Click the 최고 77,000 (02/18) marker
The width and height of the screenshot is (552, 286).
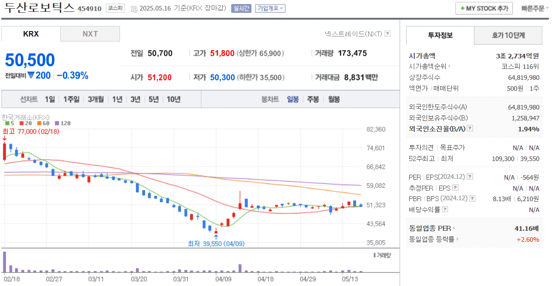31,131
